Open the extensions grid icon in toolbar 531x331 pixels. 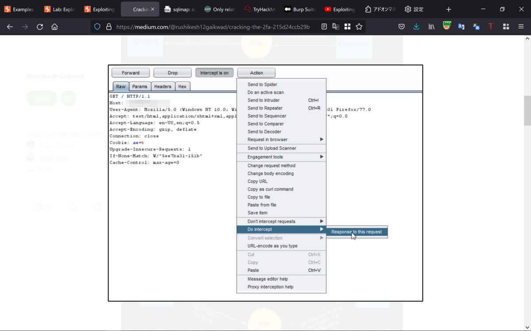(x=506, y=27)
